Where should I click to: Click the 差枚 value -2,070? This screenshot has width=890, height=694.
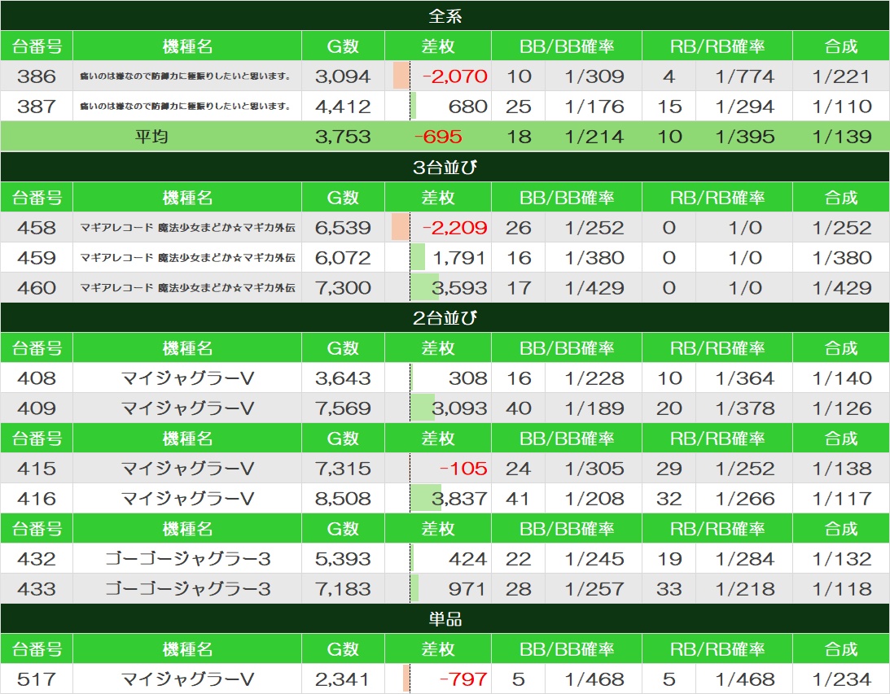point(454,76)
